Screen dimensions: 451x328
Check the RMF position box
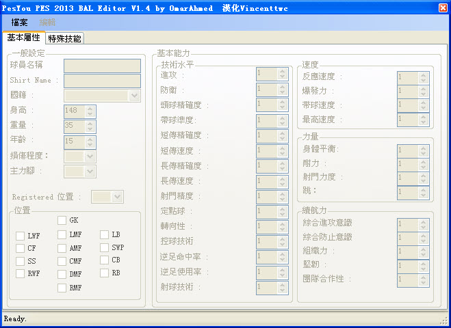click(x=62, y=288)
